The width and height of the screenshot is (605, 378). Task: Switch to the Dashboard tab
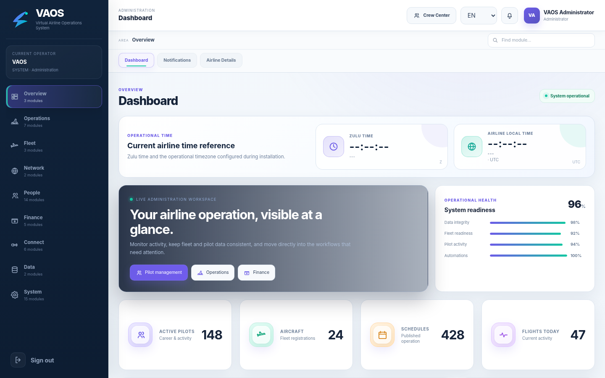click(136, 60)
